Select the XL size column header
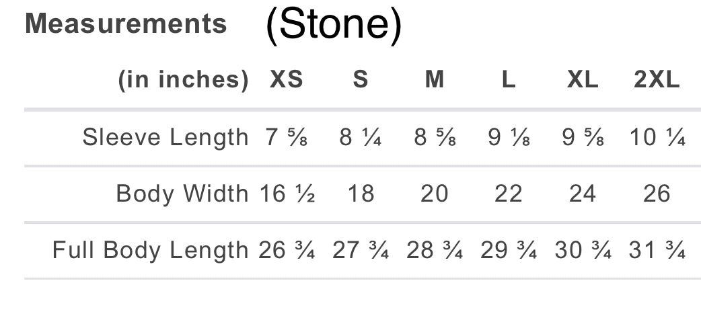This screenshot has width=701, height=324. tap(583, 80)
